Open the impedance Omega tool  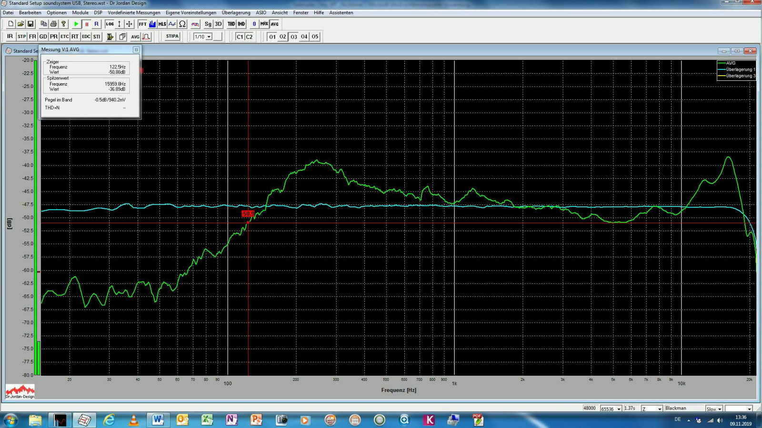182,24
